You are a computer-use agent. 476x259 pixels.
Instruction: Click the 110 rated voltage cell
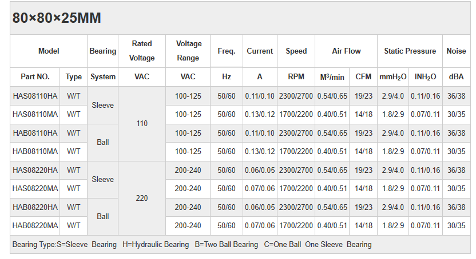[x=142, y=123]
